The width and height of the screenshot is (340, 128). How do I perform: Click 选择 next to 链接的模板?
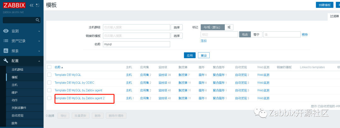pyautogui.click(x=177, y=36)
